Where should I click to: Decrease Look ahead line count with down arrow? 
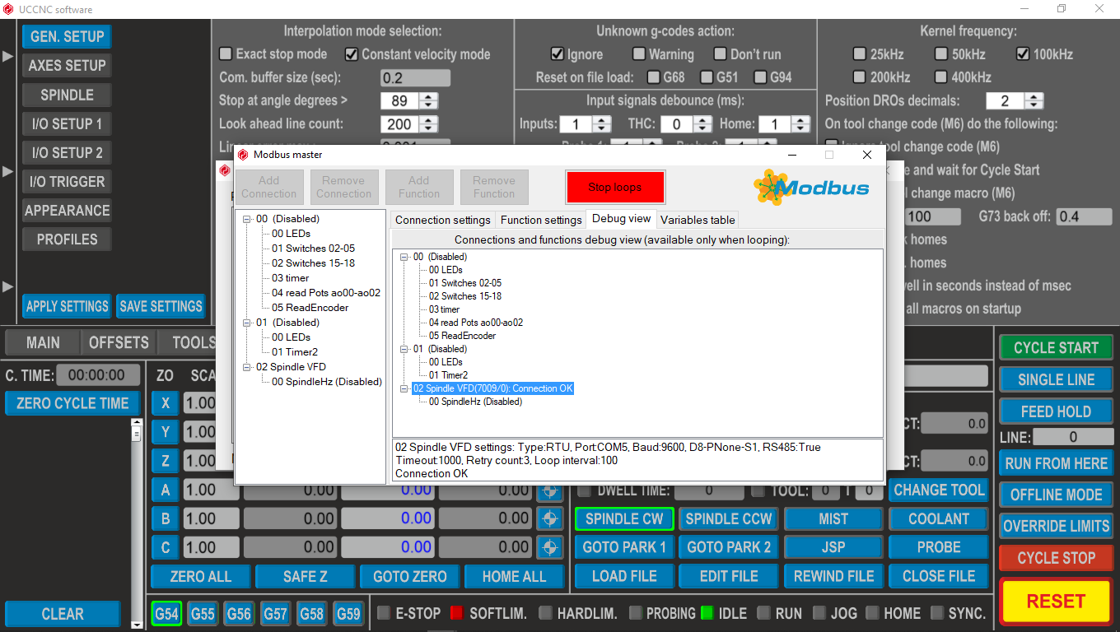[x=428, y=129]
